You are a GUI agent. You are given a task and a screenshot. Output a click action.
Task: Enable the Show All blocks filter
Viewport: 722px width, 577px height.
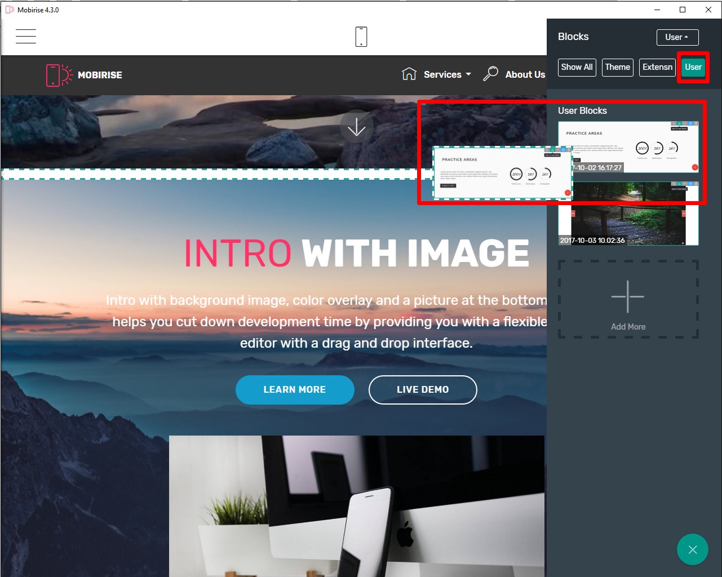[577, 67]
